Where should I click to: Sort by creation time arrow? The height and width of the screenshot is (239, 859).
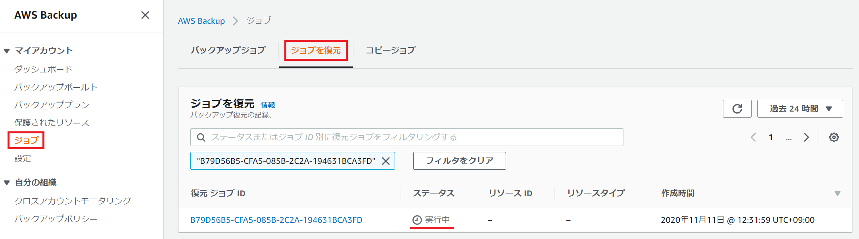(x=837, y=193)
